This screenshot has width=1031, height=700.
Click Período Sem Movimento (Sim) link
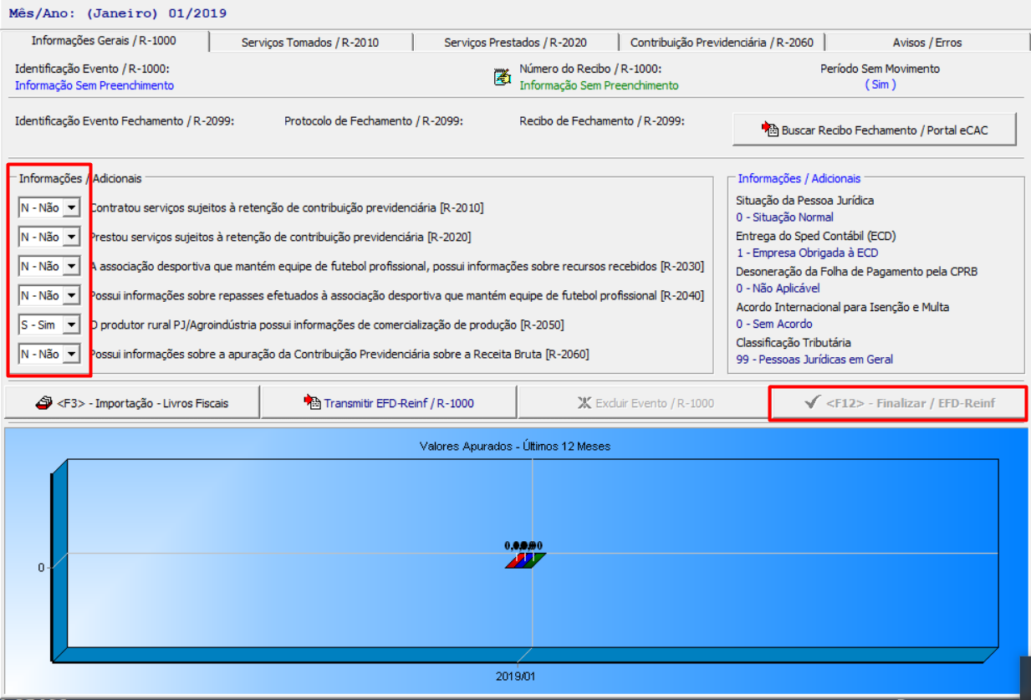880,84
